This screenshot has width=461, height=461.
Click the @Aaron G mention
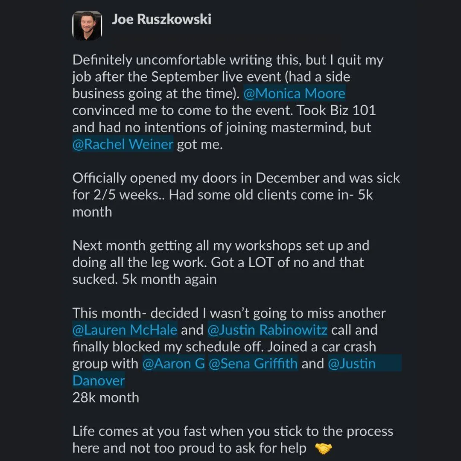click(x=174, y=364)
